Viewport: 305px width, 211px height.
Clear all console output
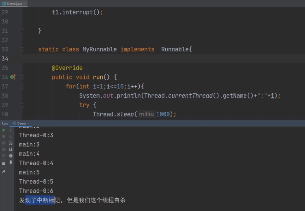[x=11, y=162]
